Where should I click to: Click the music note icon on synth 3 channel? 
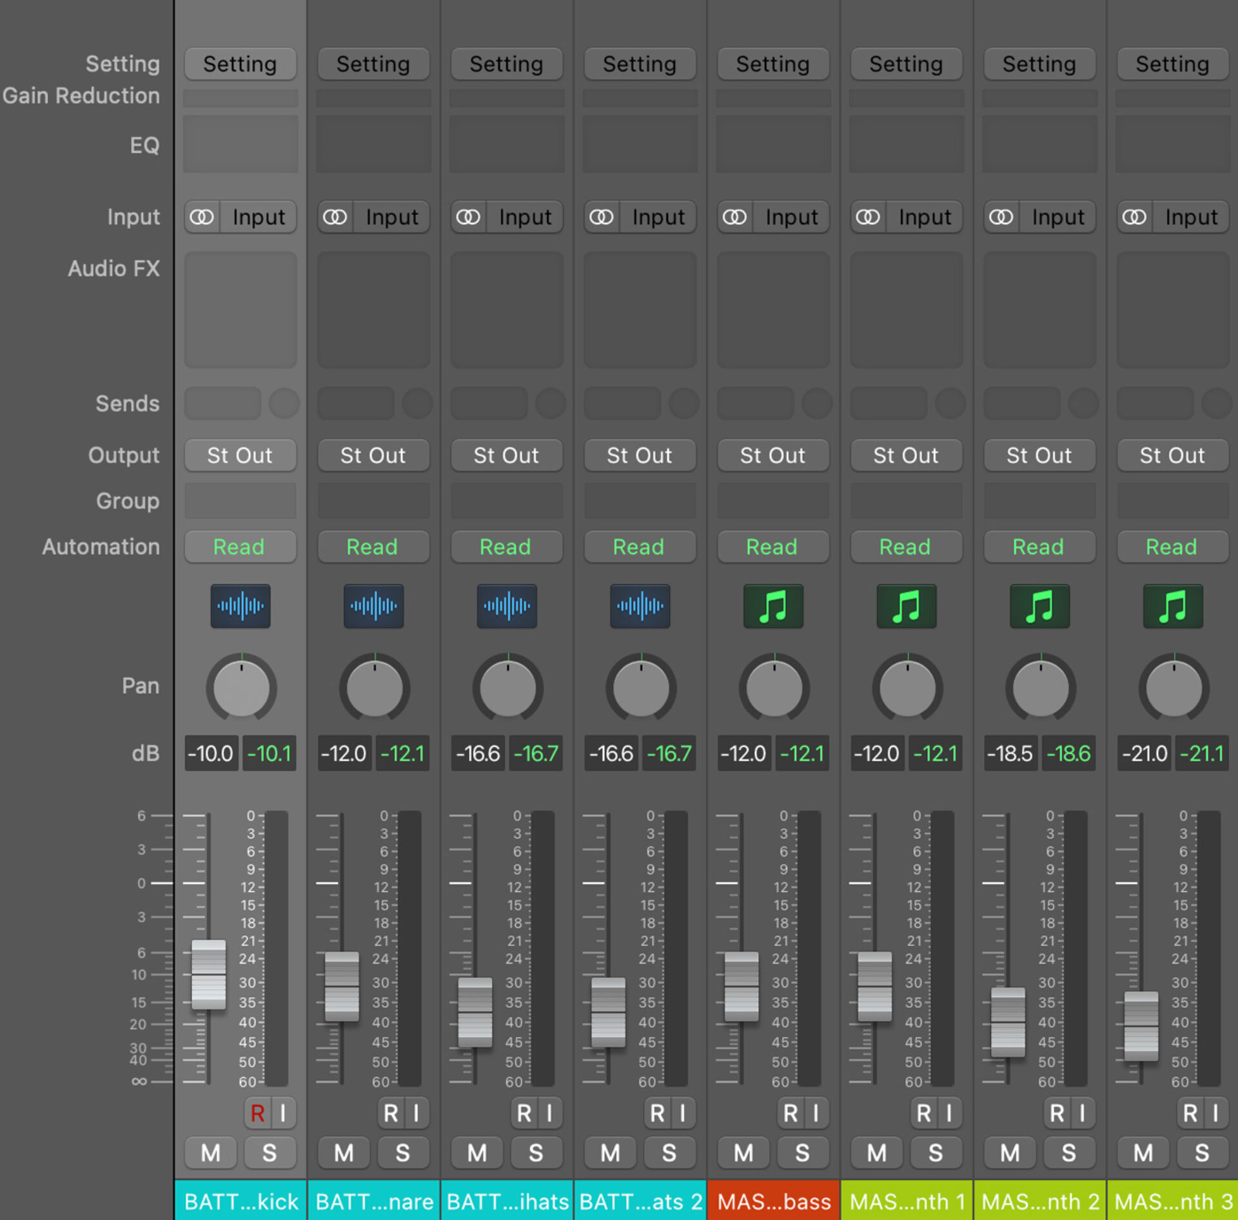[x=1172, y=606]
